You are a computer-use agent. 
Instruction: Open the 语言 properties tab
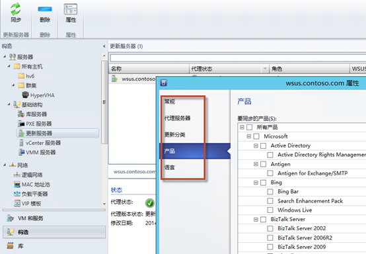[170, 167]
